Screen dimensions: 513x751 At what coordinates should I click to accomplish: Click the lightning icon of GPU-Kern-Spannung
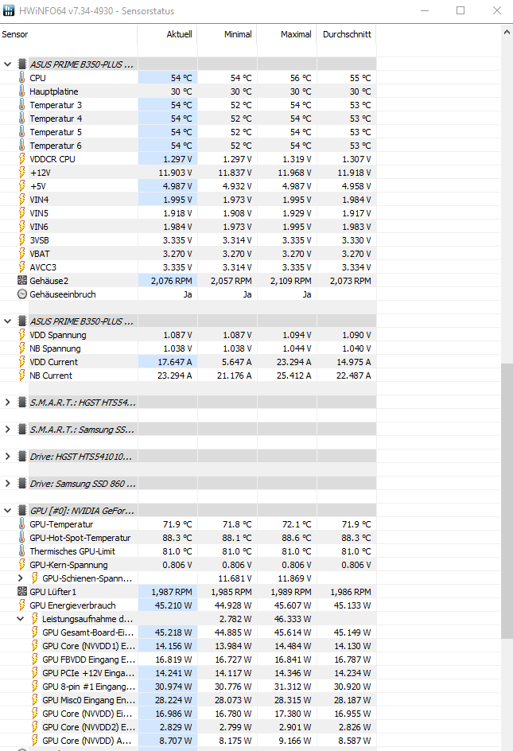click(21, 565)
